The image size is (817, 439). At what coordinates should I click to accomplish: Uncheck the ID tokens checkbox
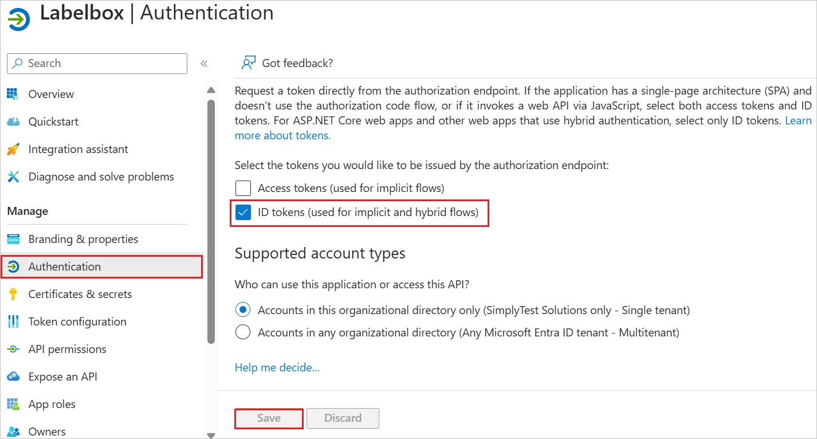(243, 213)
